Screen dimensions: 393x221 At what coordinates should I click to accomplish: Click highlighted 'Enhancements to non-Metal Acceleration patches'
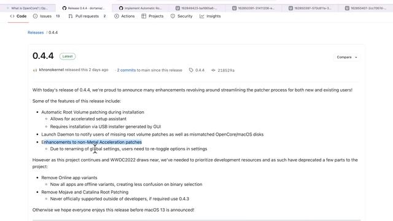91,142
